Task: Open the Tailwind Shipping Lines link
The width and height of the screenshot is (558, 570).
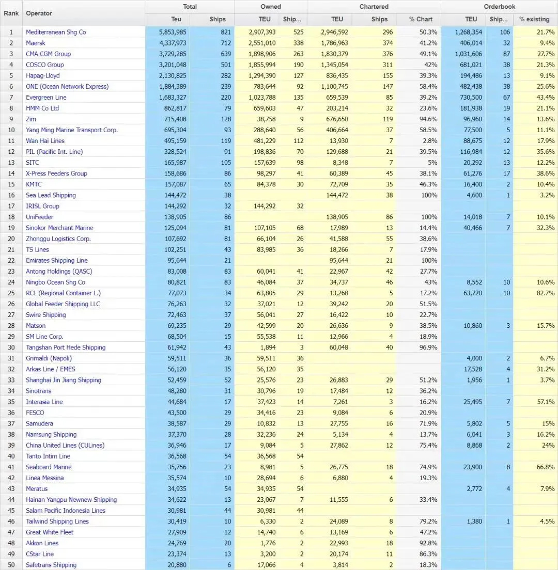Action: [57, 521]
